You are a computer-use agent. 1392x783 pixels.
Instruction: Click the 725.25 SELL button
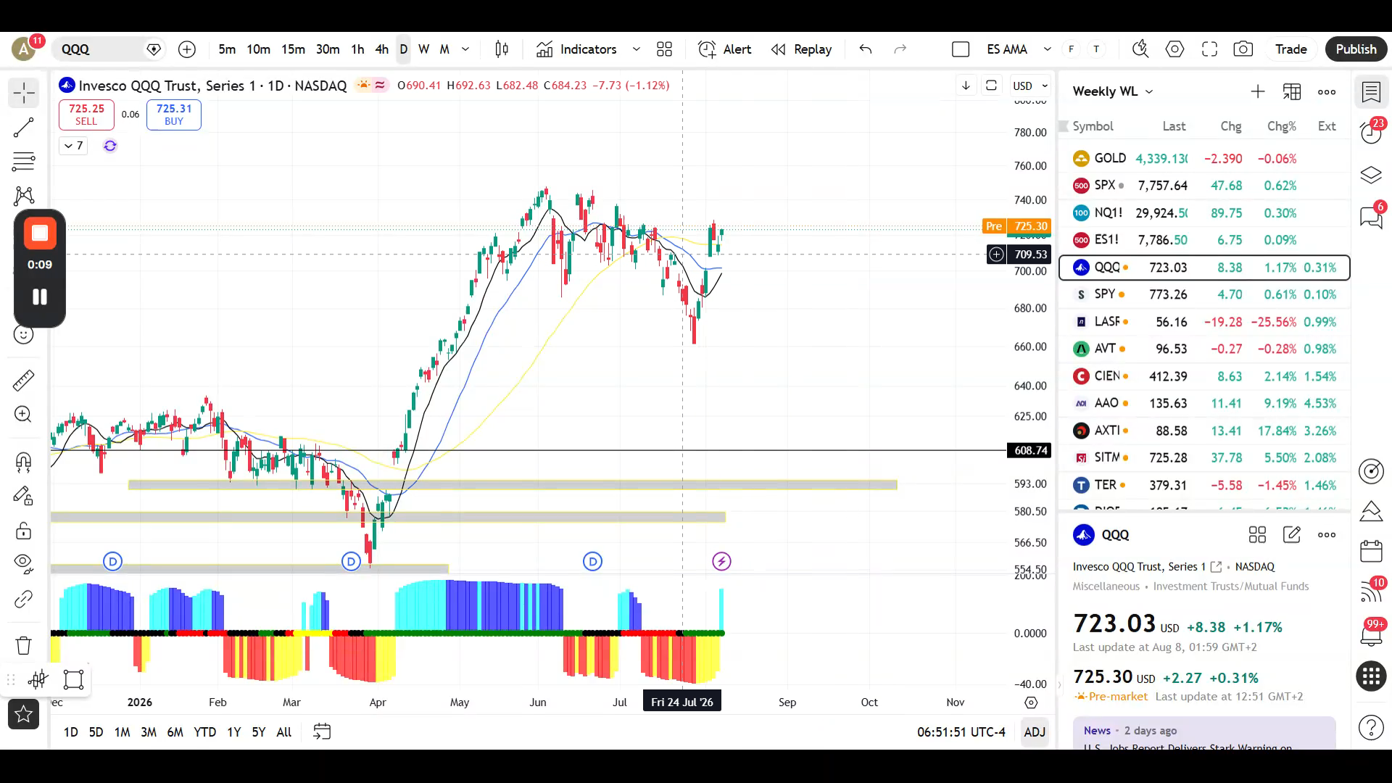click(x=86, y=115)
